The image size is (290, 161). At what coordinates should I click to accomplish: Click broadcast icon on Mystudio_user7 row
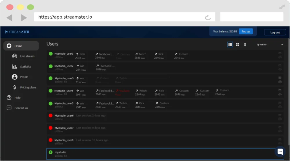[280, 131]
